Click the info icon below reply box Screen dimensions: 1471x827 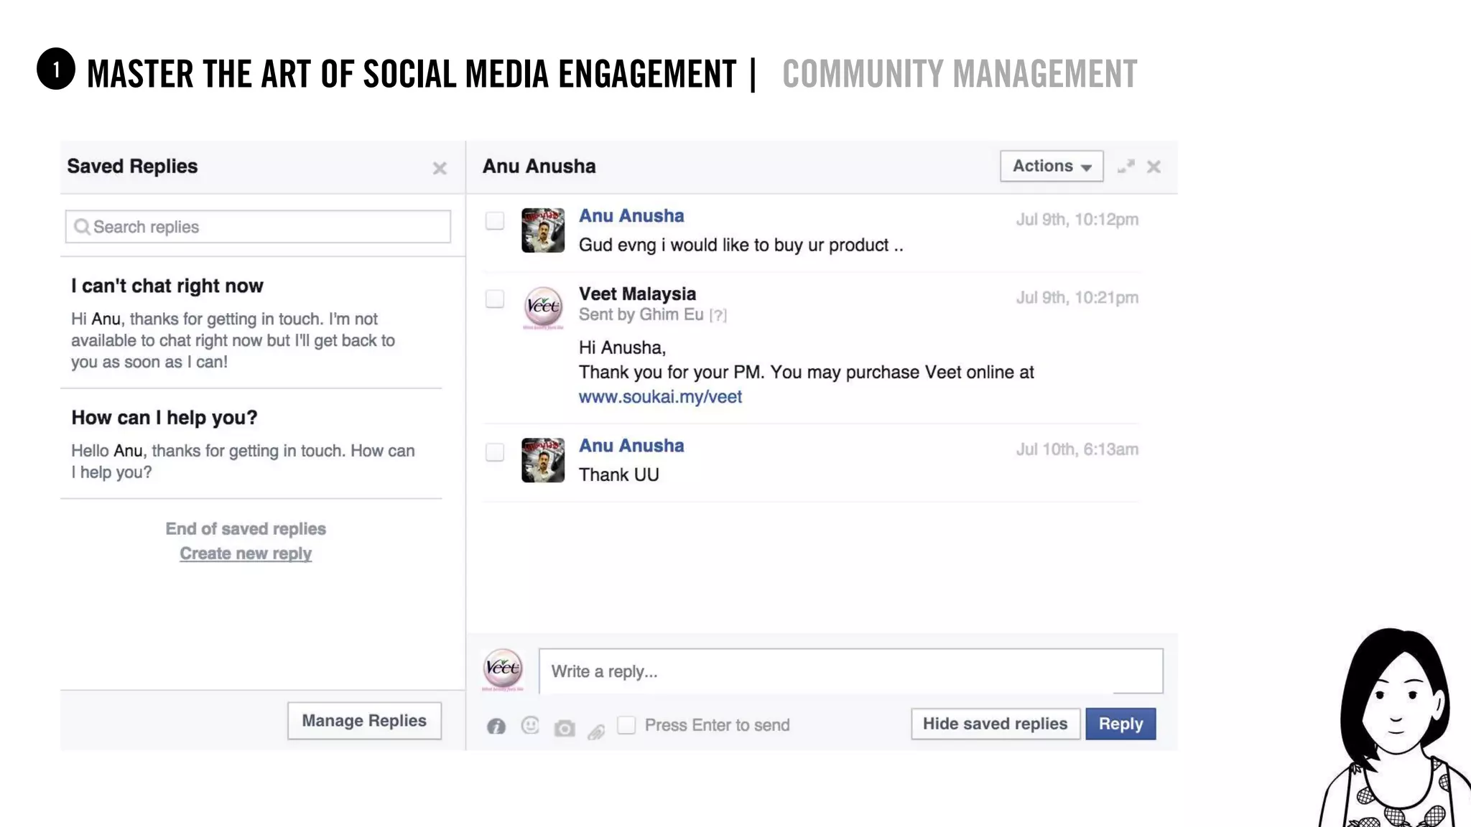tap(496, 726)
